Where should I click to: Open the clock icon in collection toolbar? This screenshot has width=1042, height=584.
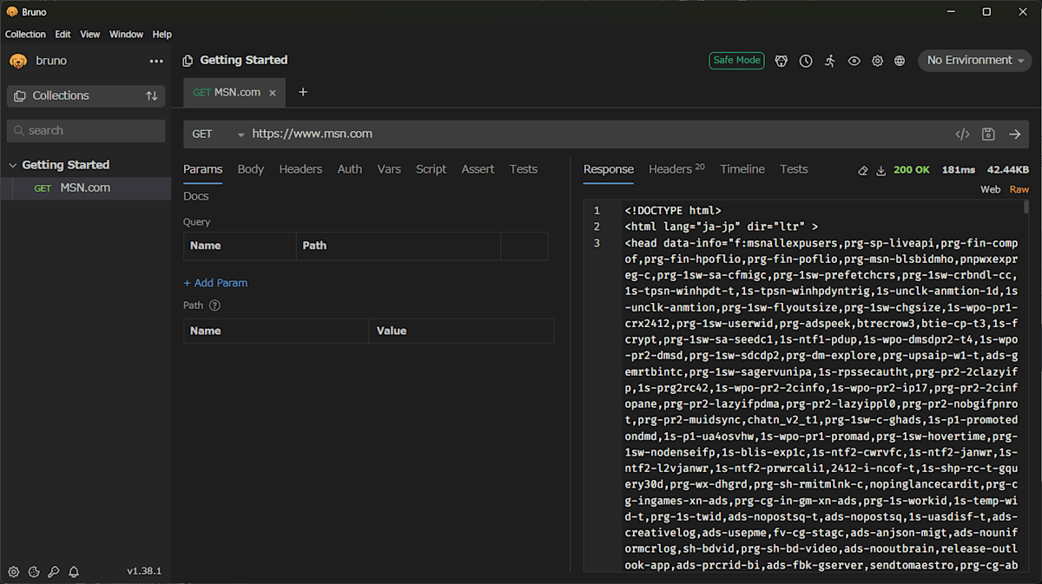[x=806, y=61]
